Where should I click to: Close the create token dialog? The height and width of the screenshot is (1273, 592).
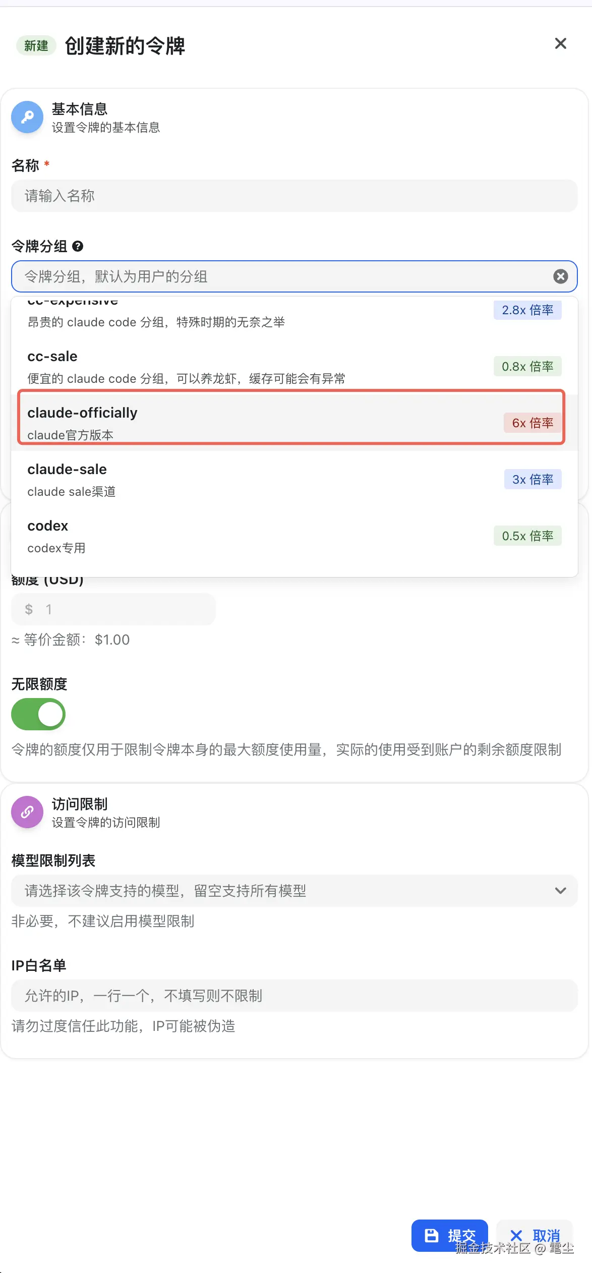coord(560,44)
